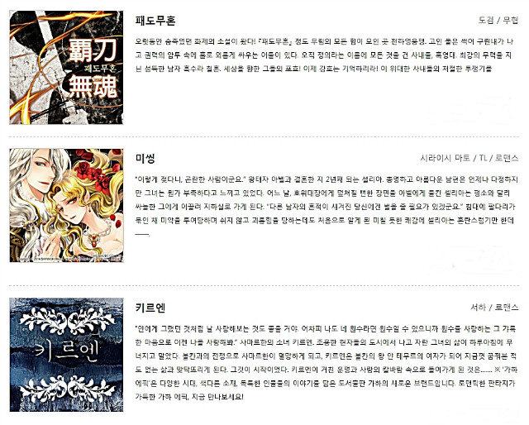Click the 미씽 synopsis paragraph
This screenshot has width=529, height=425.
click(x=326, y=207)
